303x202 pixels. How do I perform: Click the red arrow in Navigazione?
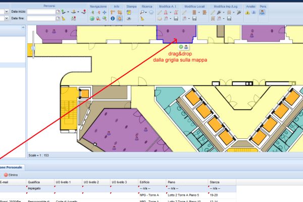click(x=98, y=12)
